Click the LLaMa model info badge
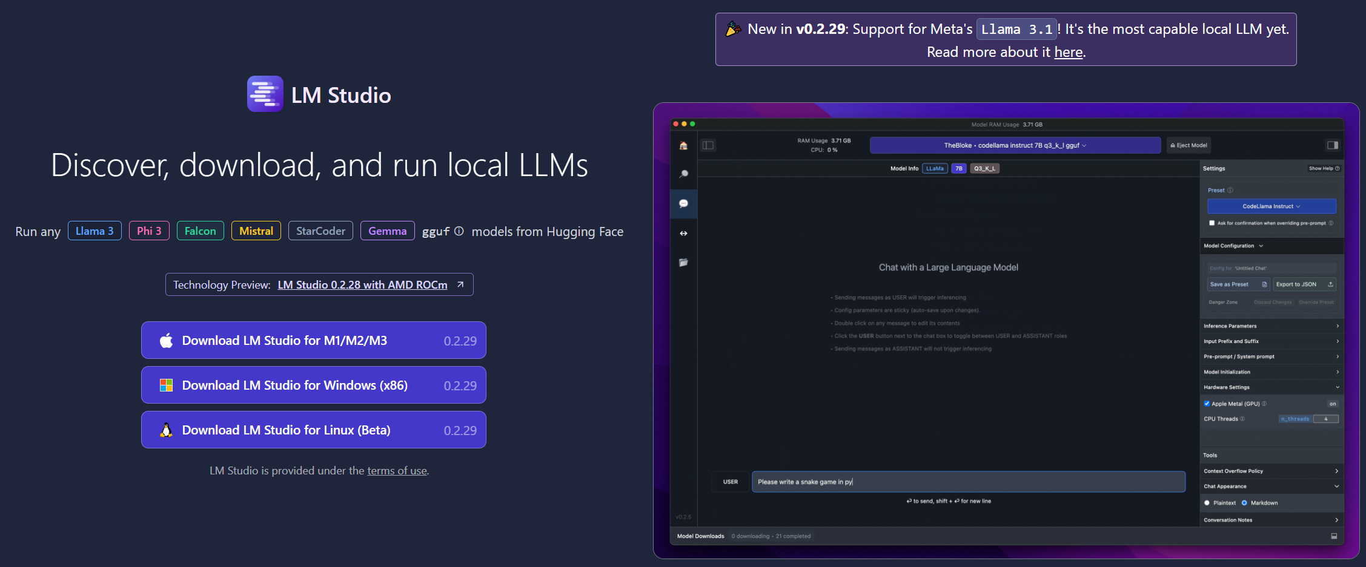The image size is (1366, 567). pos(935,168)
